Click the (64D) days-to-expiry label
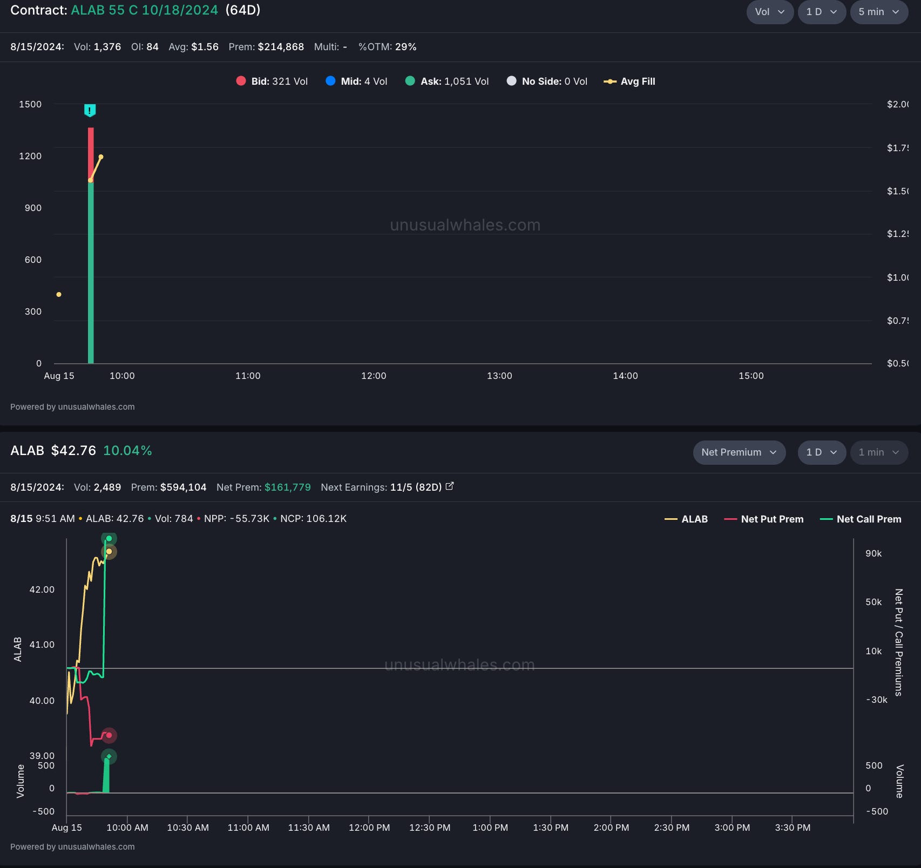This screenshot has width=921, height=868. [243, 10]
